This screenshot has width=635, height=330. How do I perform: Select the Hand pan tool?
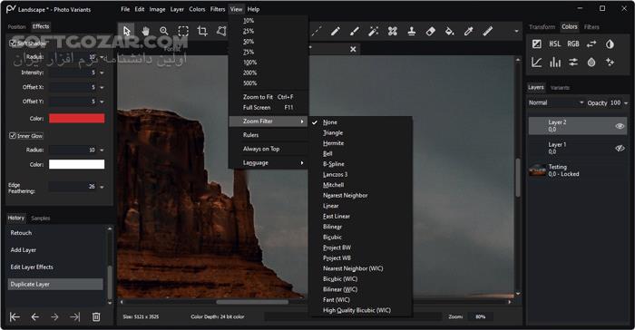point(145,31)
